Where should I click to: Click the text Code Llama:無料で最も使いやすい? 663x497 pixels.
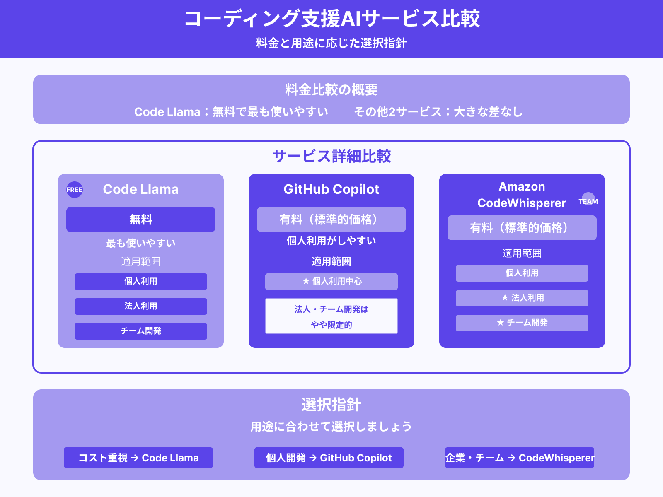point(231,112)
